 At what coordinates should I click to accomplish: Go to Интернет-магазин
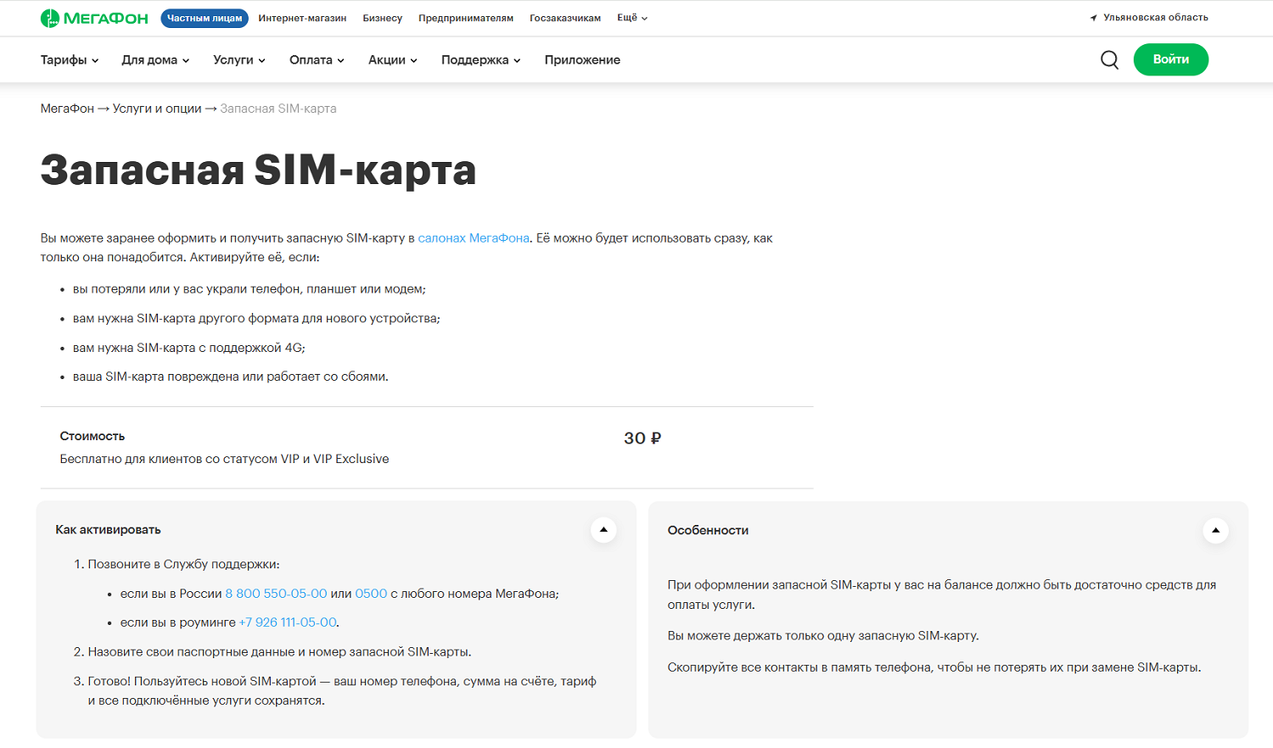302,18
